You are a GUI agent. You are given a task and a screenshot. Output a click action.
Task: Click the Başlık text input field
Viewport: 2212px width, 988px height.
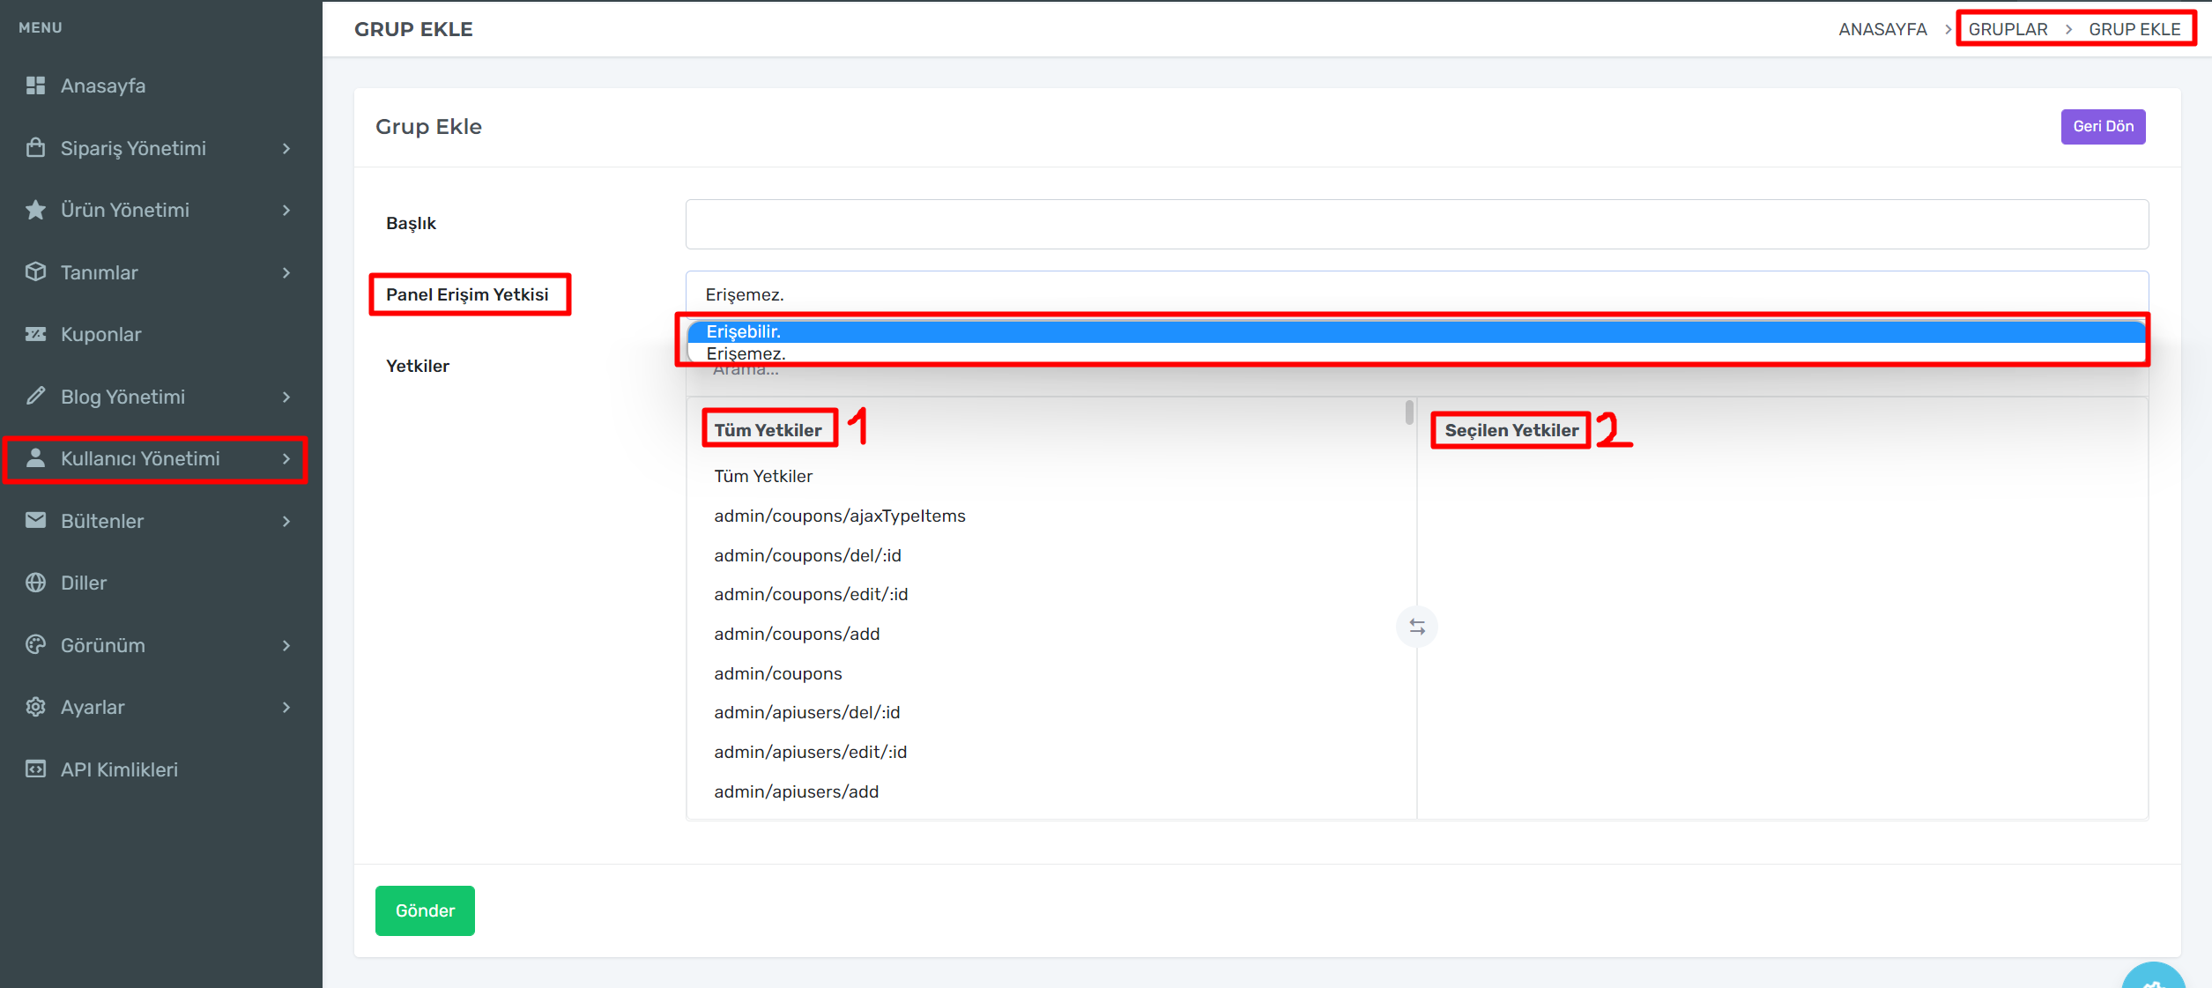pos(1416,224)
